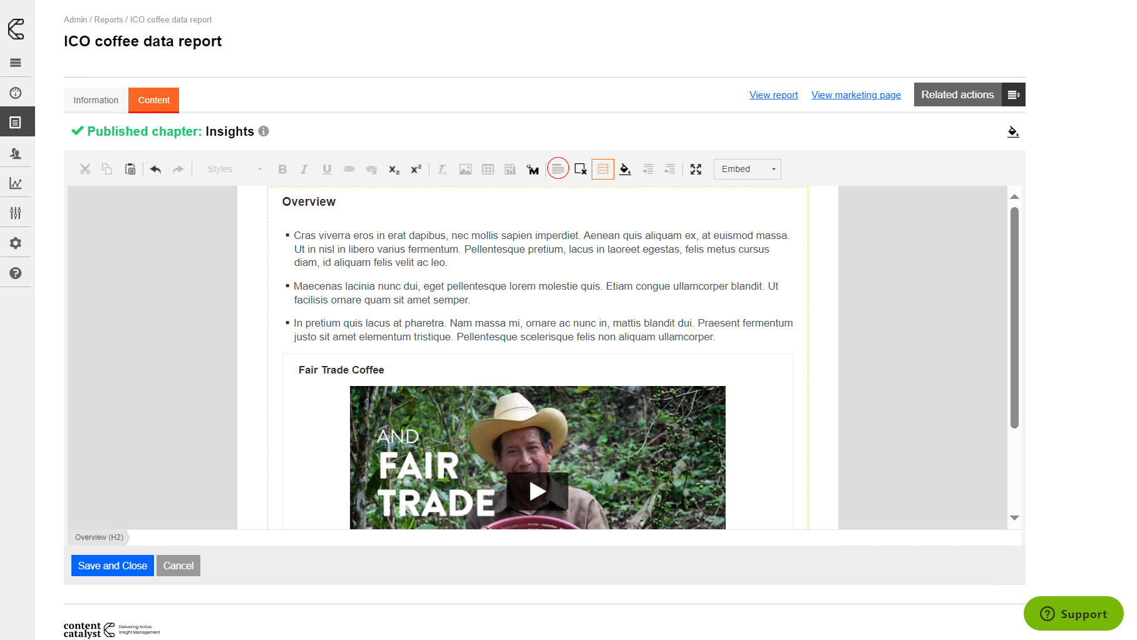The image size is (1137, 640).
Task: Open the analytics chart icon in sidebar
Action: coord(16,183)
